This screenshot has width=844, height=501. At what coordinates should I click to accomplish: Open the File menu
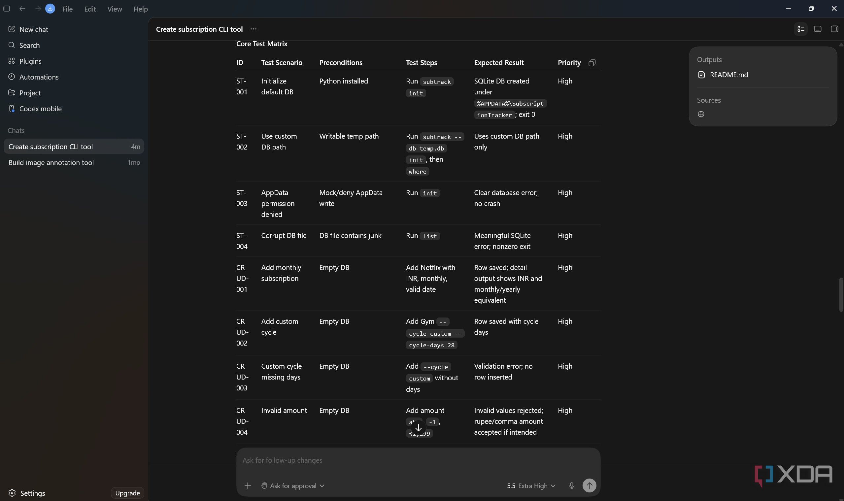(x=68, y=9)
